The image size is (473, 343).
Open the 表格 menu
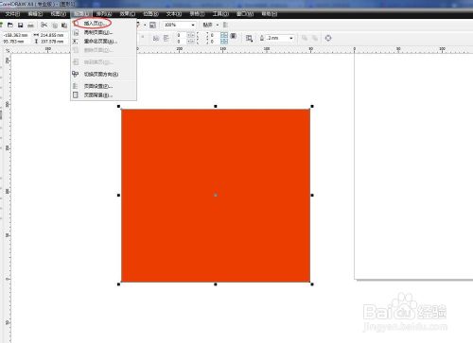198,14
